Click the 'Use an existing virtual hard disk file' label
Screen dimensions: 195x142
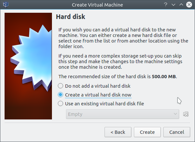coord(105,104)
